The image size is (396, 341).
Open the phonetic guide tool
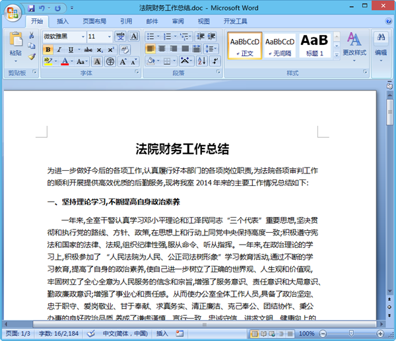click(x=121, y=36)
